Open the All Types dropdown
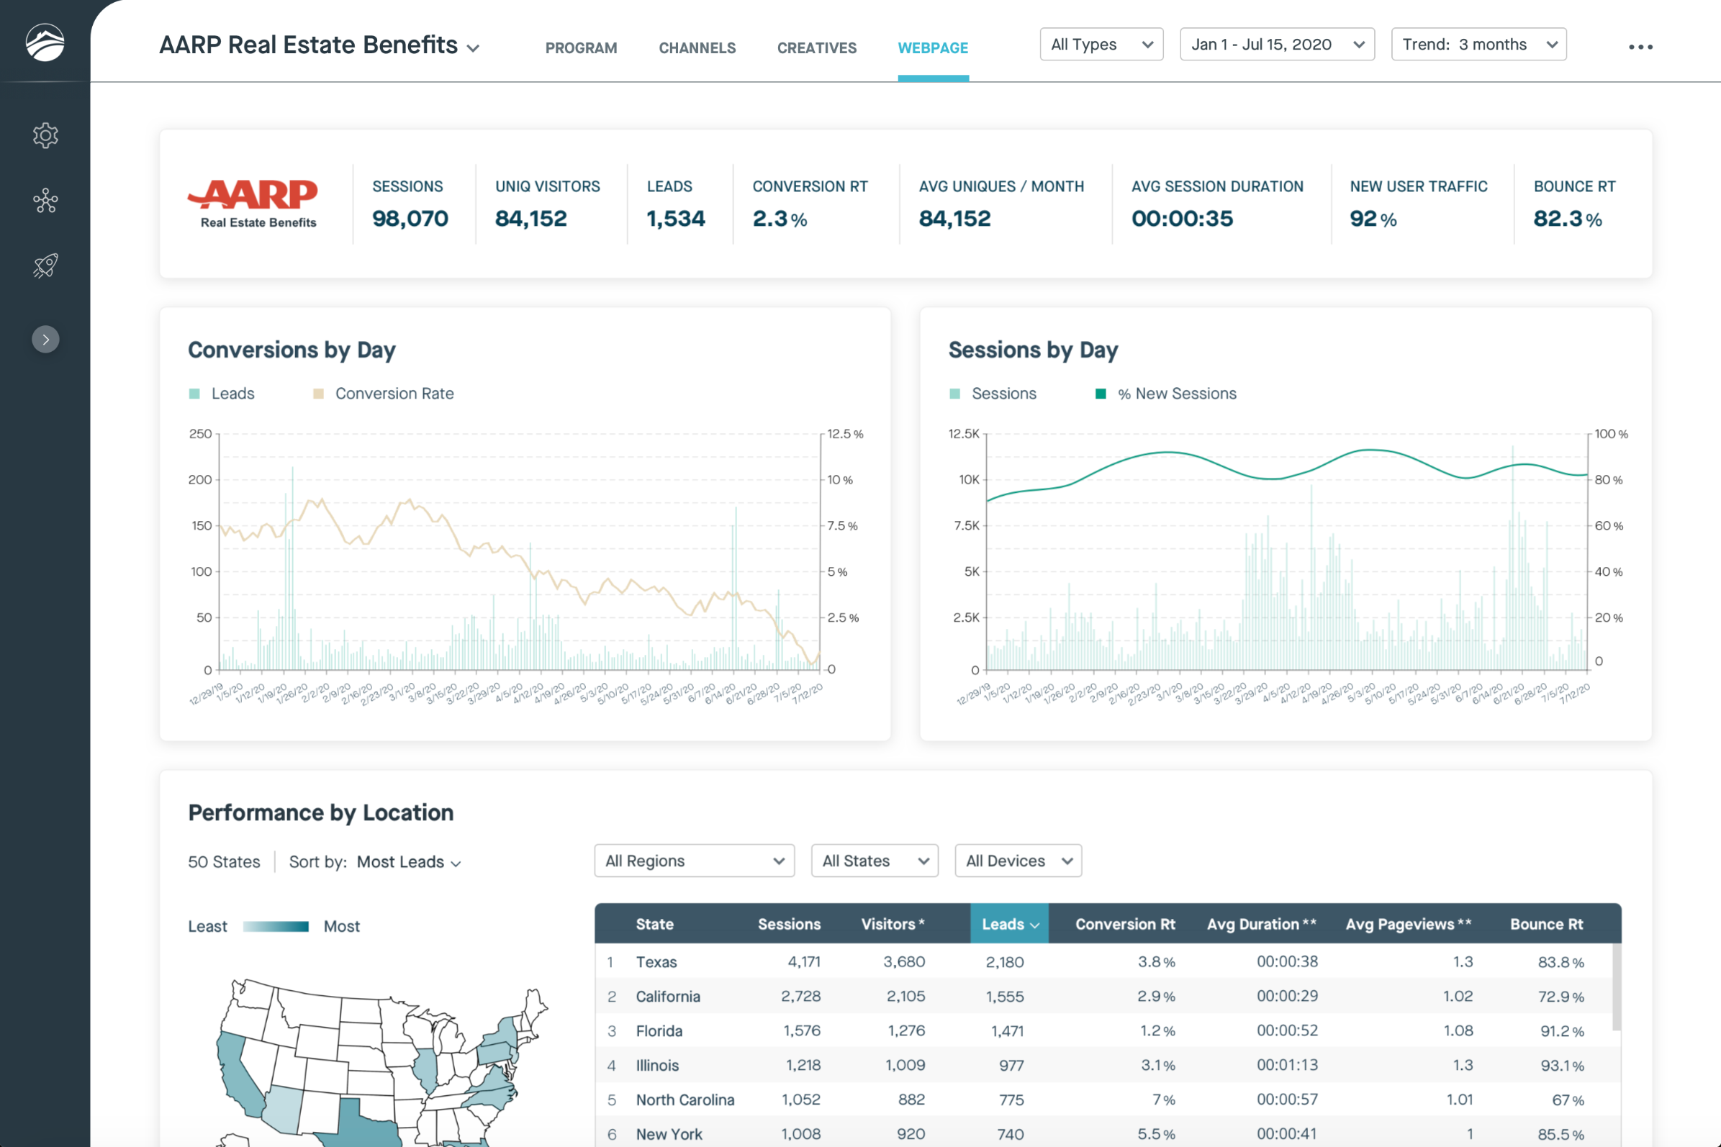This screenshot has height=1147, width=1721. pos(1101,45)
